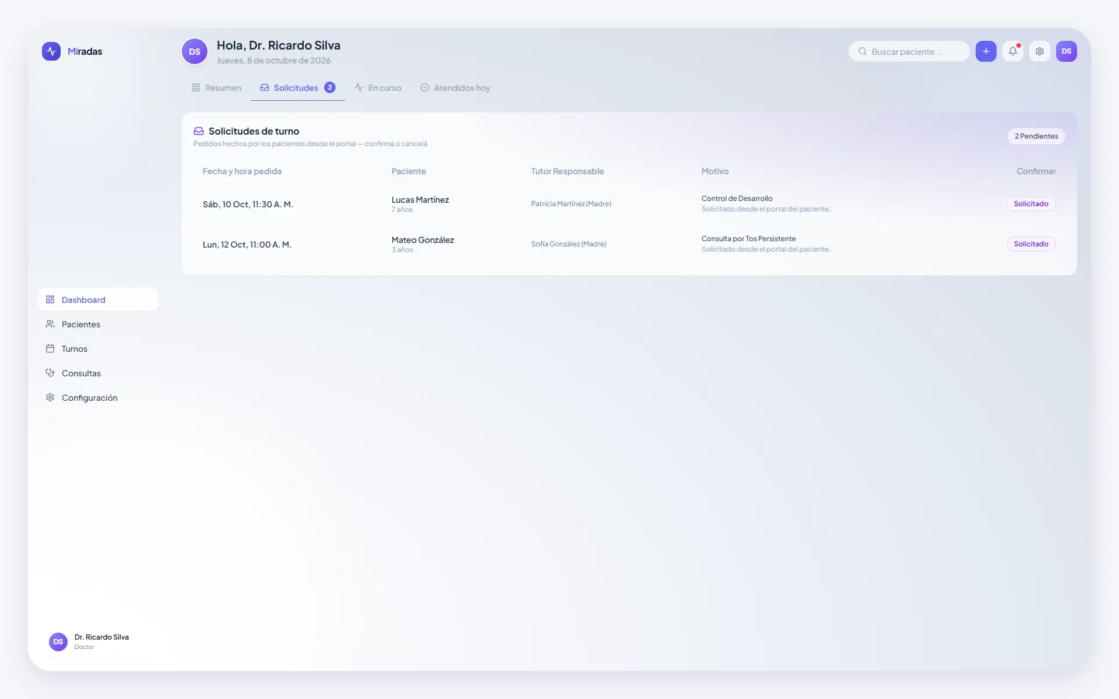Switch to the Resumen tab
The image size is (1119, 699).
point(216,88)
